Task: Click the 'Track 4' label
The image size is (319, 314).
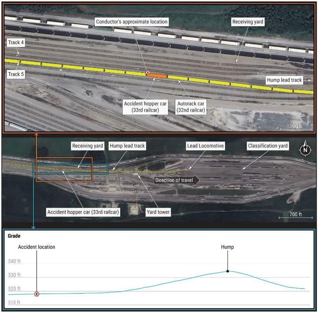Action: point(16,42)
